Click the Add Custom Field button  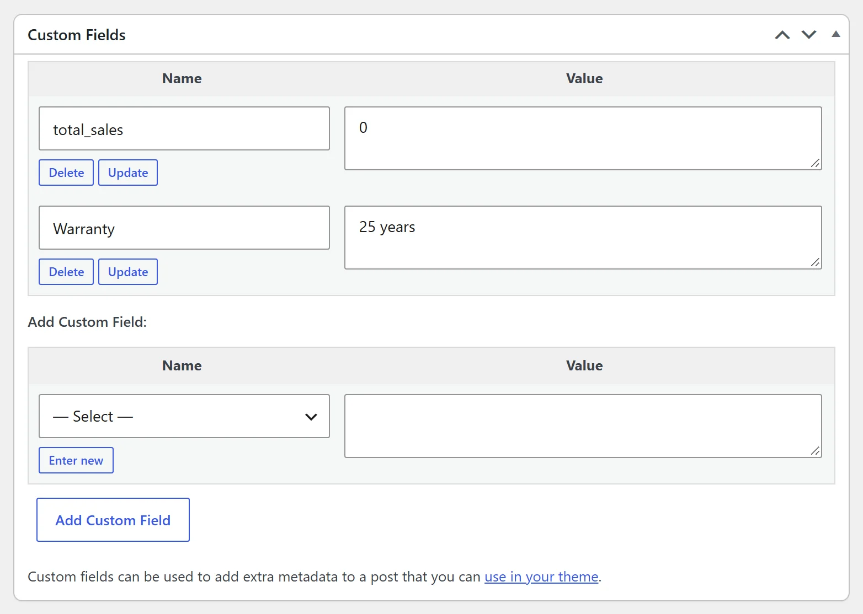click(x=113, y=520)
